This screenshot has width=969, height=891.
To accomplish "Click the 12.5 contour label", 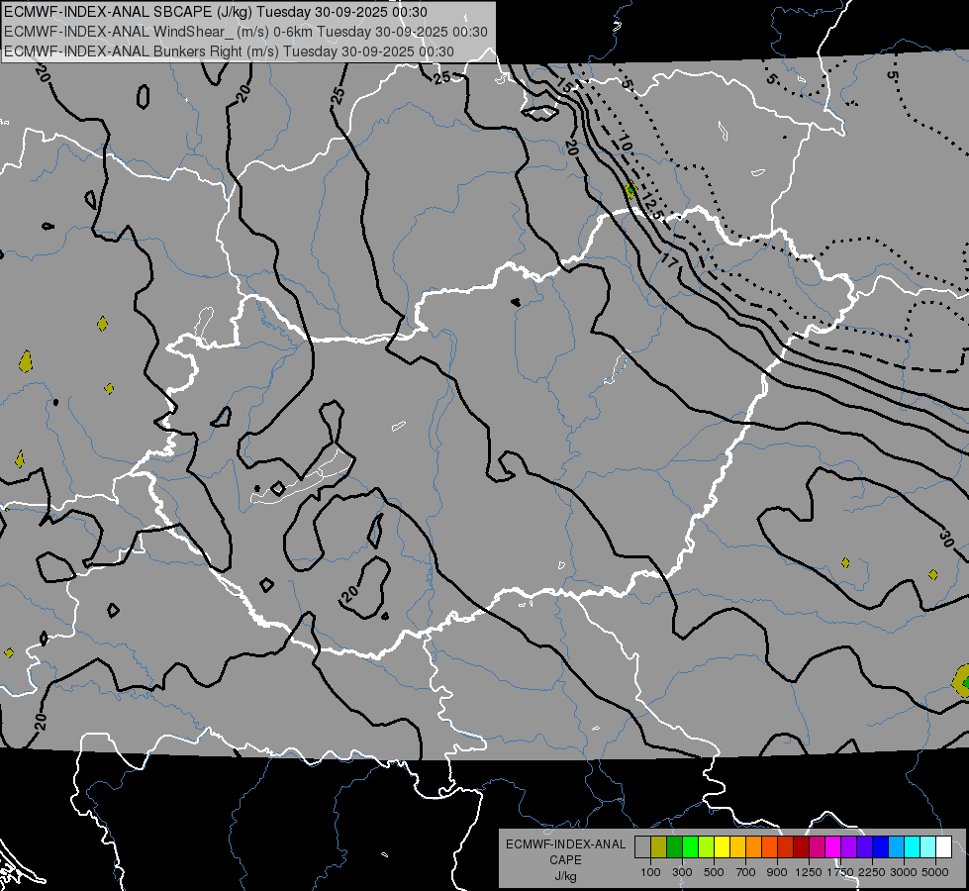I will pyautogui.click(x=651, y=207).
